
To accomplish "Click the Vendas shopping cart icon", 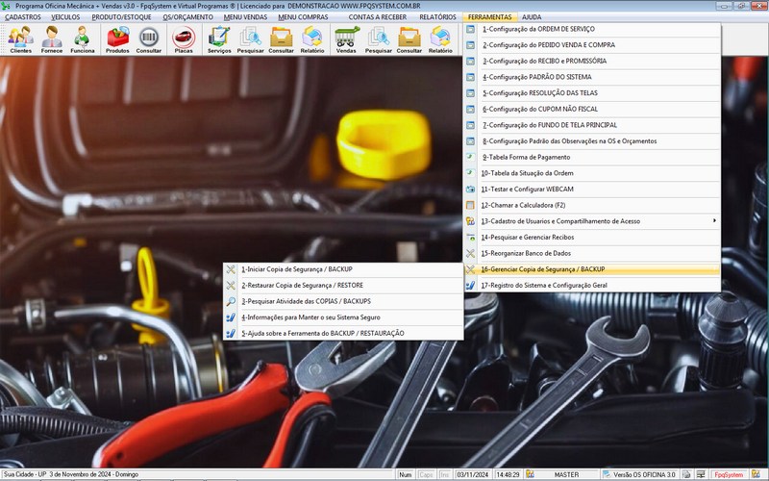I will (x=347, y=39).
